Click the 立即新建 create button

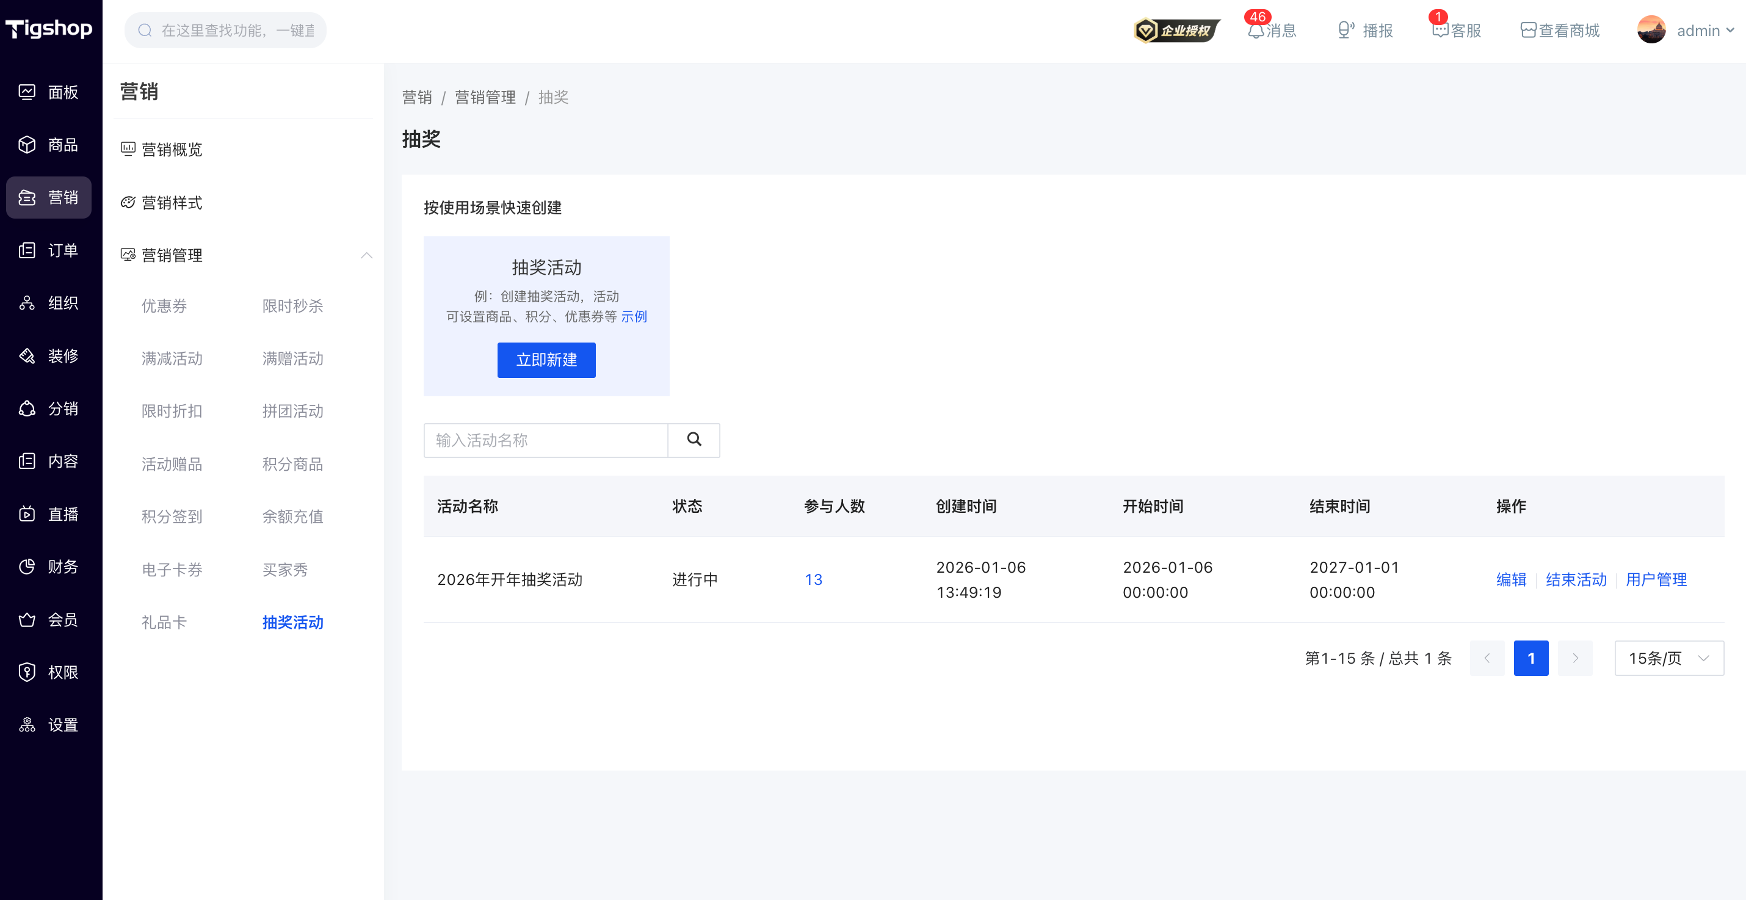(546, 360)
